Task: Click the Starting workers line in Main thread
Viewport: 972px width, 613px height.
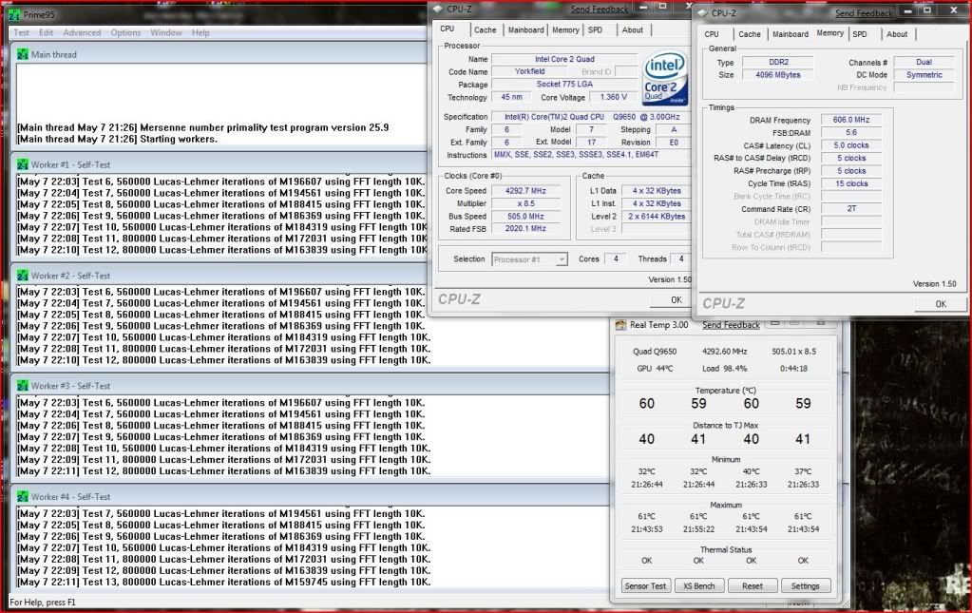Action: tap(117, 139)
